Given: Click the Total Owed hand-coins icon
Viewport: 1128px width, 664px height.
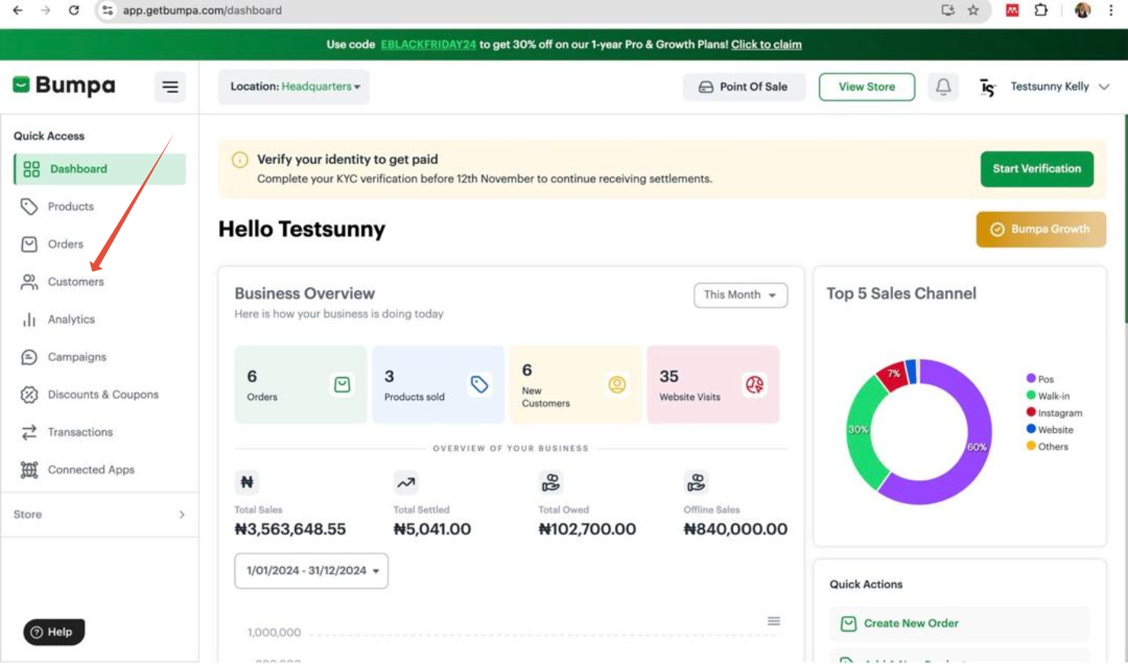Looking at the screenshot, I should (x=551, y=482).
